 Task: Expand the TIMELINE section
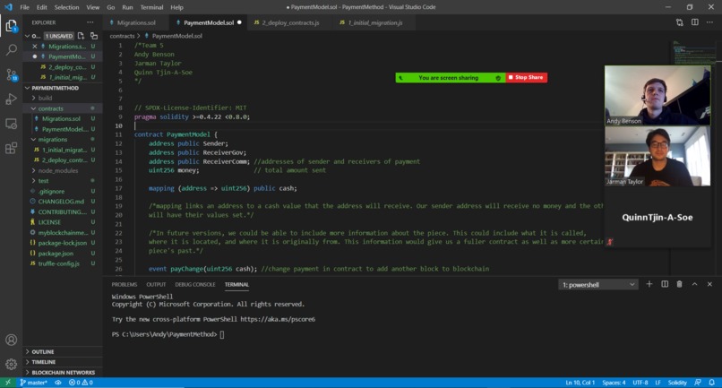(x=63, y=362)
